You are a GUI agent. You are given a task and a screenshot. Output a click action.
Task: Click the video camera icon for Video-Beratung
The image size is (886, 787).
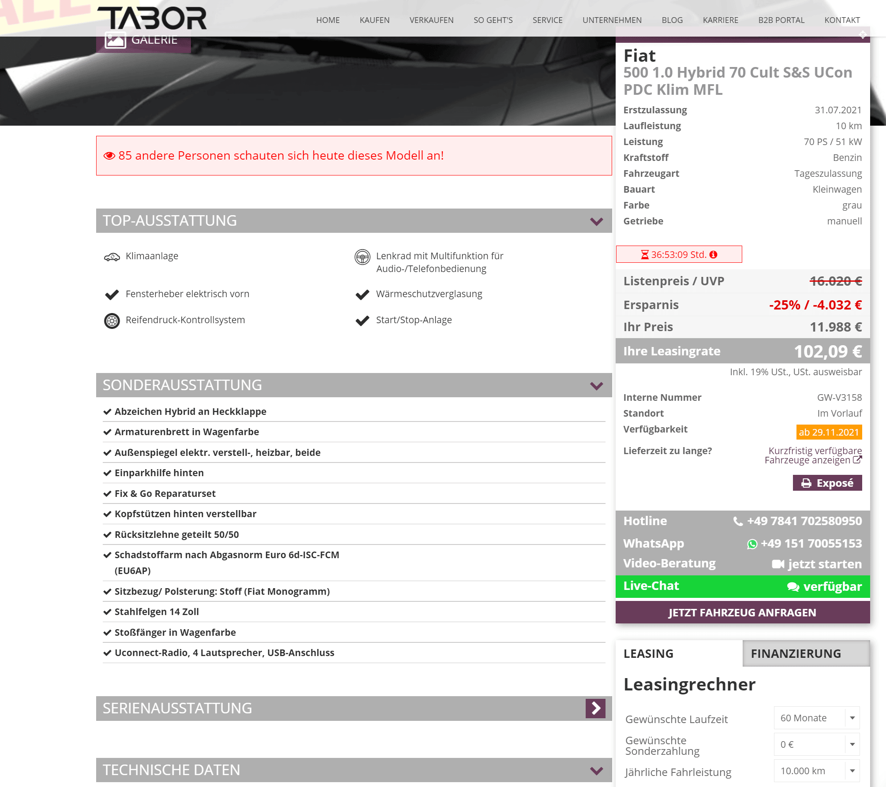778,564
